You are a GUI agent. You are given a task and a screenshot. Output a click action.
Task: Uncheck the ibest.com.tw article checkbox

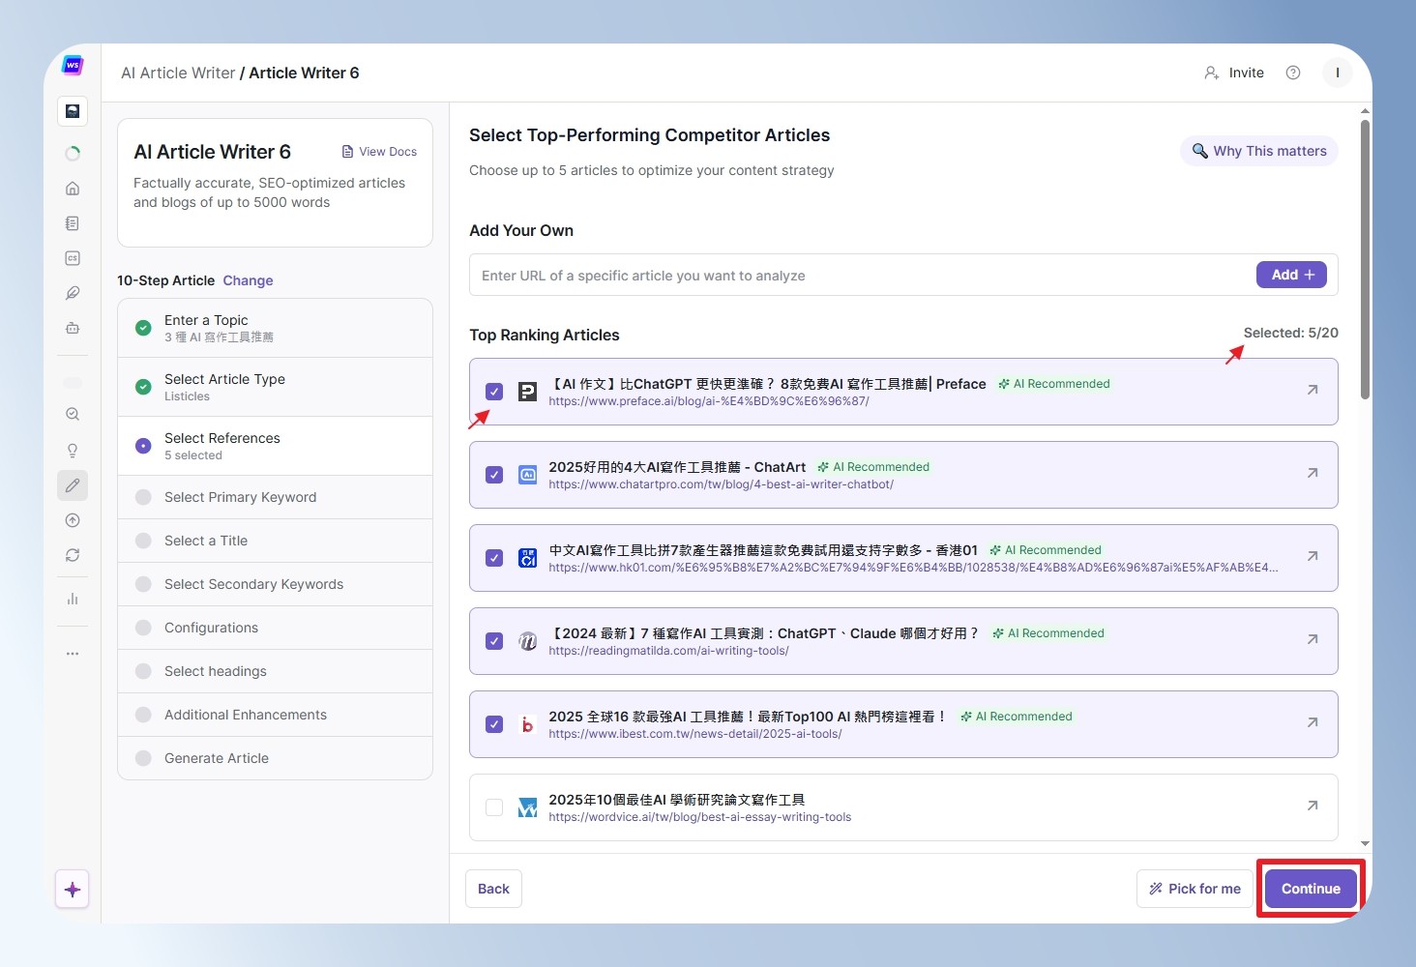click(x=494, y=724)
